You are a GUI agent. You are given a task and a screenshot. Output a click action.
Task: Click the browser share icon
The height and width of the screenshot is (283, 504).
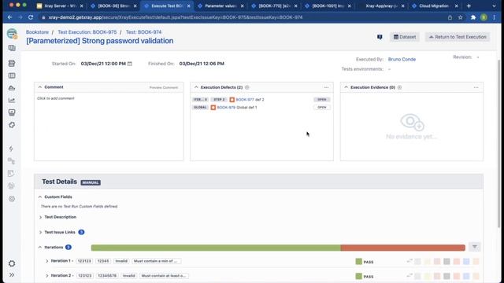tap(450, 17)
